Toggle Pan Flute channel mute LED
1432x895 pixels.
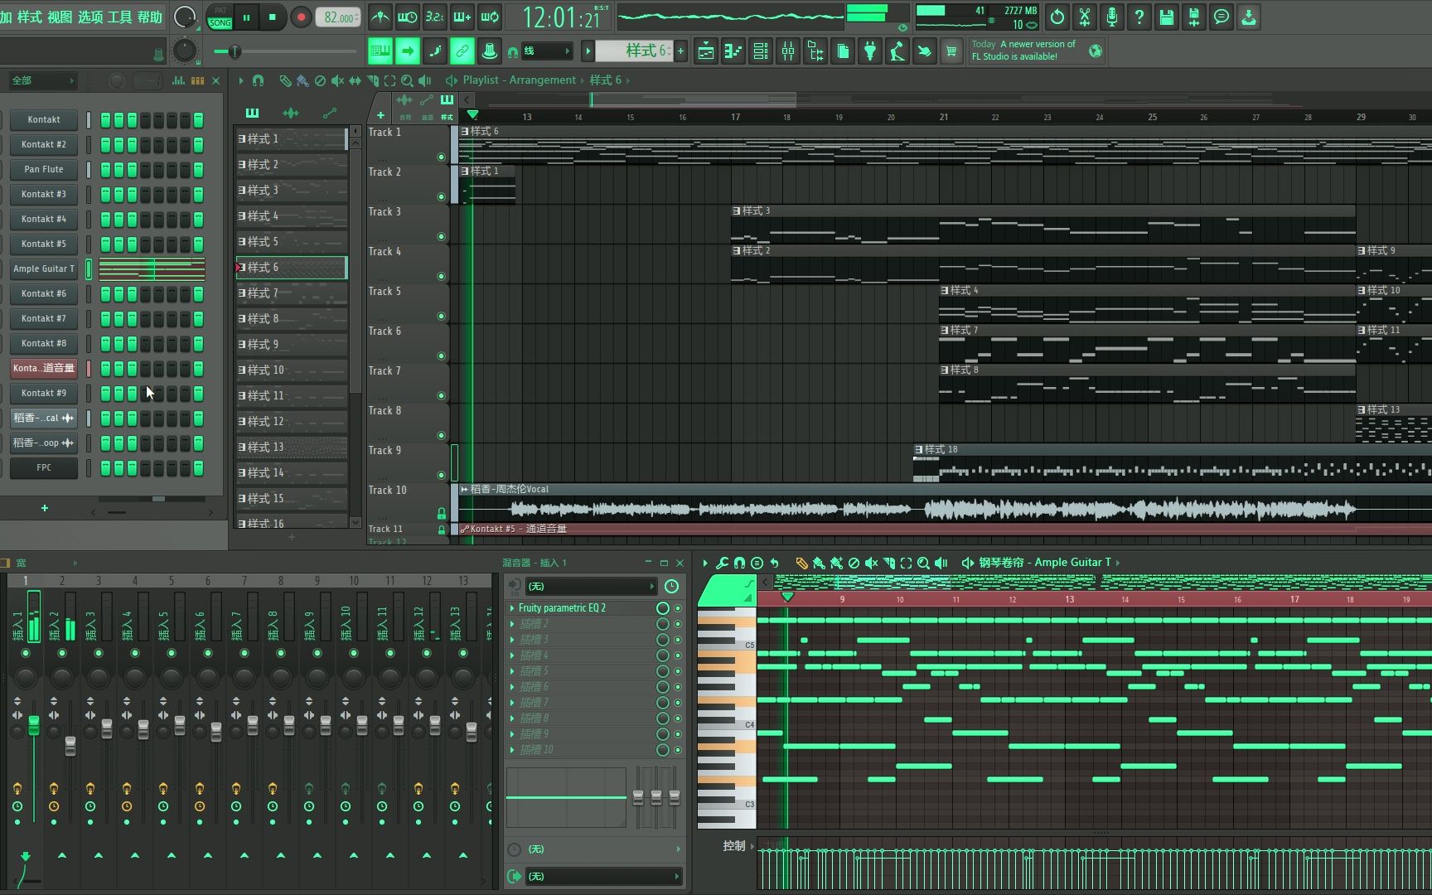pos(89,169)
